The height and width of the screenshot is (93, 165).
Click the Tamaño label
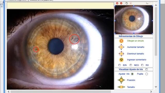click(131, 87)
